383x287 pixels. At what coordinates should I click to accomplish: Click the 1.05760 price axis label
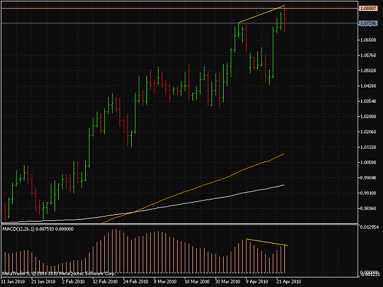(x=368, y=55)
